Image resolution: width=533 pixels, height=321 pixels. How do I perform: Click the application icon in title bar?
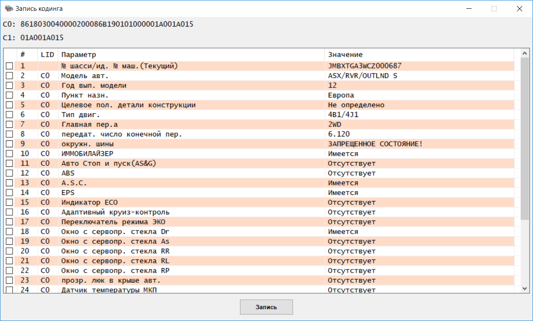(x=8, y=8)
